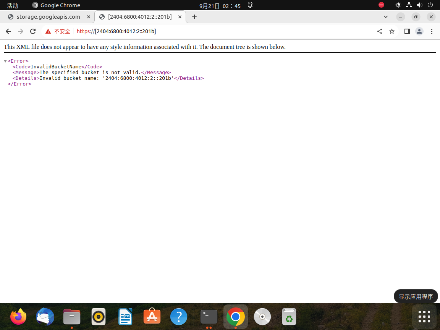Viewport: 440px width, 330px height.
Task: Open the Google Chrome app menu
Action: pyautogui.click(x=56, y=5)
